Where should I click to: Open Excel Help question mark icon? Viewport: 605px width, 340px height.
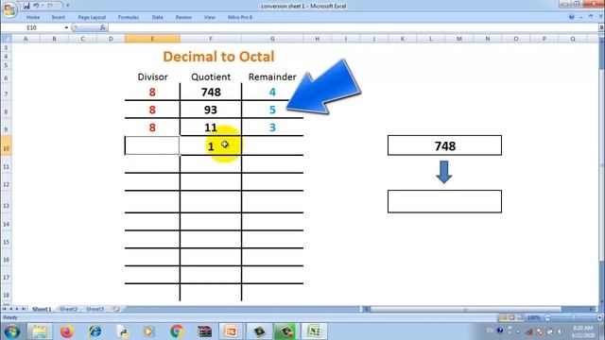[572, 17]
